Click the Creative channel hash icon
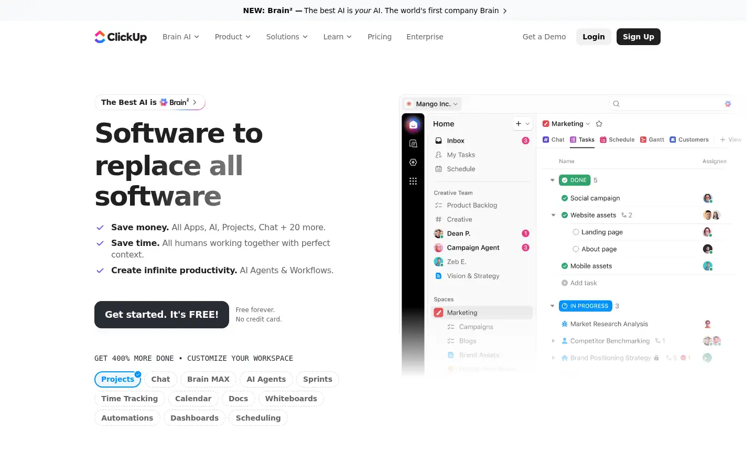Image resolution: width=755 pixels, height=472 pixels. [x=438, y=219]
